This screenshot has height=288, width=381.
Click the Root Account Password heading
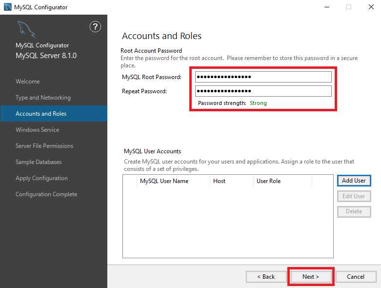[x=151, y=51]
